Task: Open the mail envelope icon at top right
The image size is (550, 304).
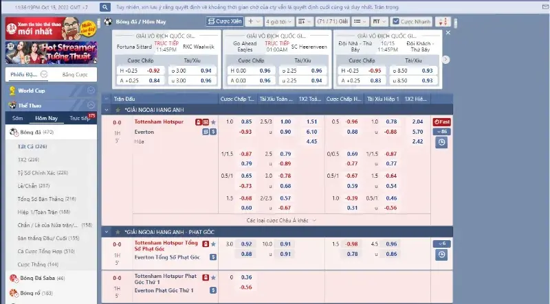Action: point(545,7)
